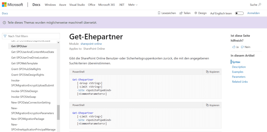Click the thumbs-up Ja icon

(234, 47)
